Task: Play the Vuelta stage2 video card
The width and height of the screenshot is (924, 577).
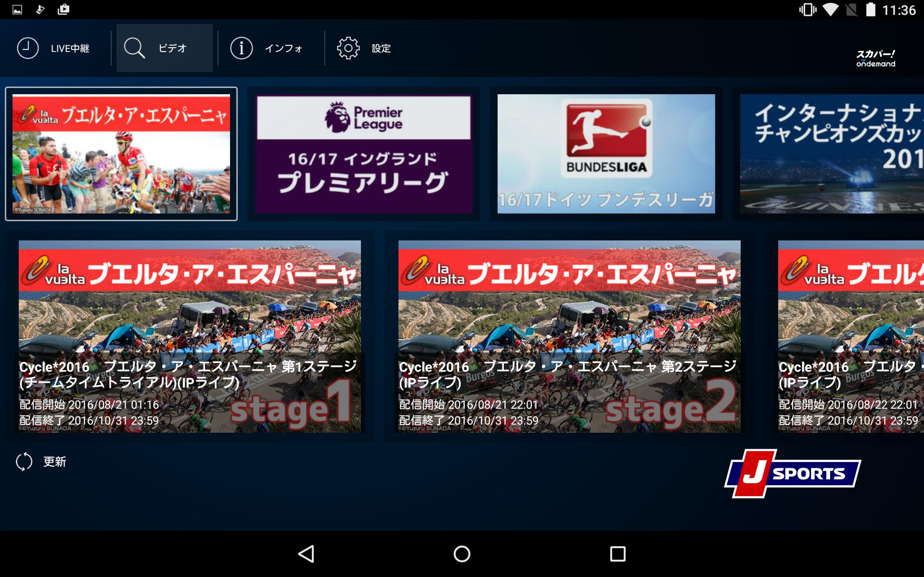Action: pyautogui.click(x=569, y=337)
